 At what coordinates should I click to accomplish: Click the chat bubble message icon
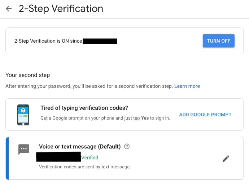(24, 149)
